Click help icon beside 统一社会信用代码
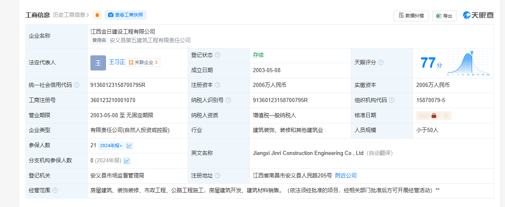505x207 pixels. 76,85
